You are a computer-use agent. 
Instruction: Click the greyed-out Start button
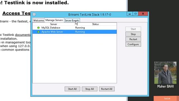coord(133,29)
